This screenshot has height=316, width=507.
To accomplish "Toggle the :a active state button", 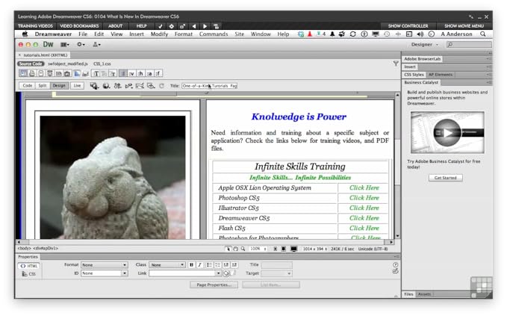I will [x=149, y=74].
